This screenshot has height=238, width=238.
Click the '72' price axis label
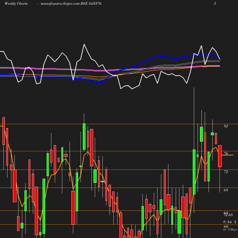pyautogui.click(x=226, y=172)
